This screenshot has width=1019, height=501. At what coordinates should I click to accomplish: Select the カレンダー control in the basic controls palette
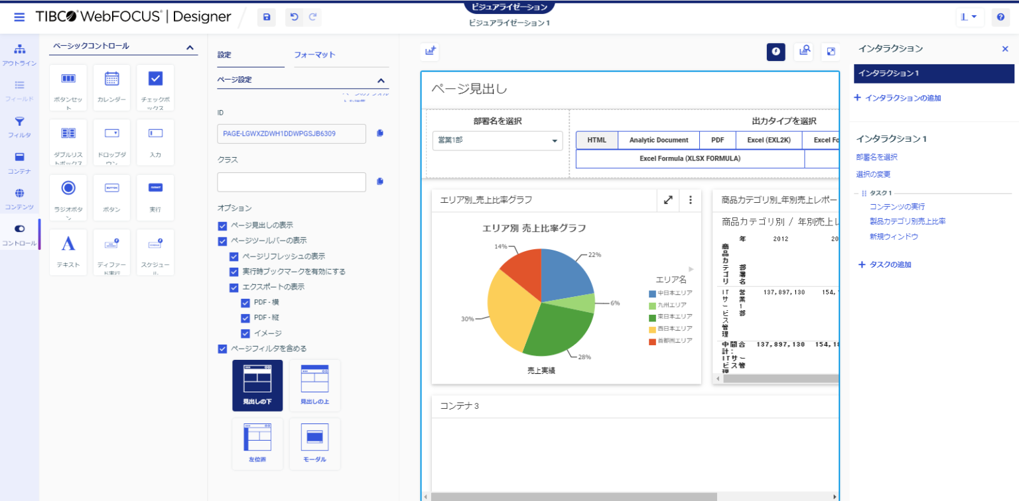click(111, 87)
